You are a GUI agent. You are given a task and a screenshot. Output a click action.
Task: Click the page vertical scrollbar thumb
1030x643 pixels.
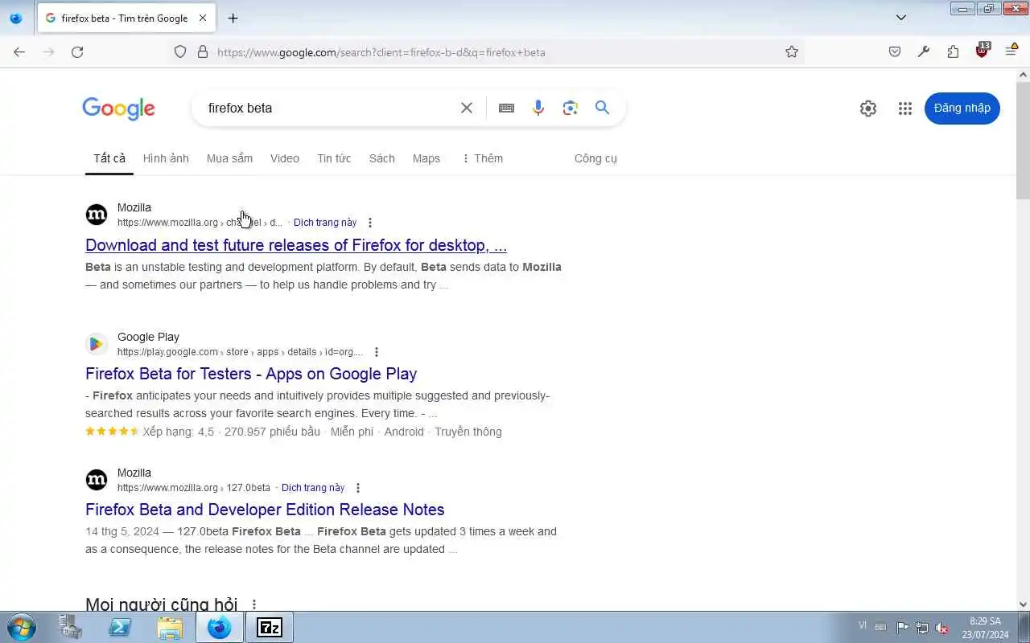coord(1023,140)
